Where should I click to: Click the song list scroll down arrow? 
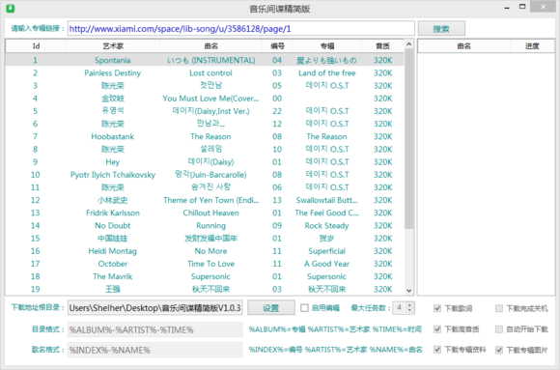tap(409, 291)
